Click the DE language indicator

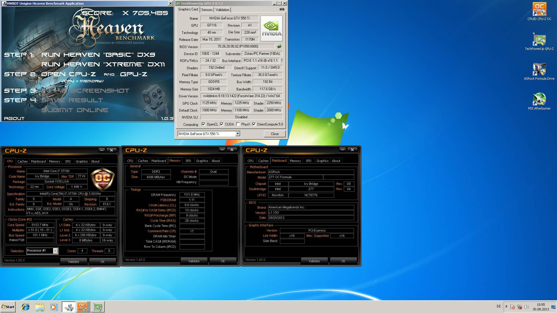[x=499, y=306]
